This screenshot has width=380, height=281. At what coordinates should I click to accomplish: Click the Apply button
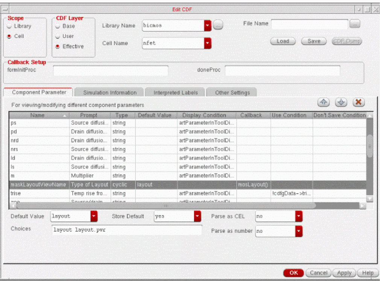[x=344, y=273]
